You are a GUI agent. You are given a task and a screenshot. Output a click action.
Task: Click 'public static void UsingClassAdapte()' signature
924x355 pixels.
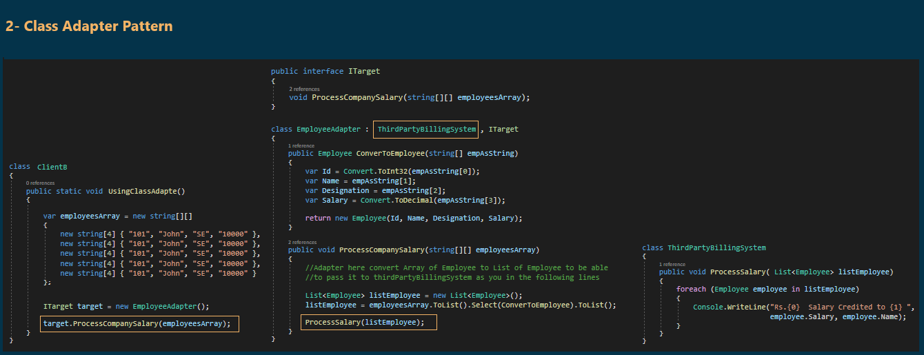pyautogui.click(x=106, y=191)
